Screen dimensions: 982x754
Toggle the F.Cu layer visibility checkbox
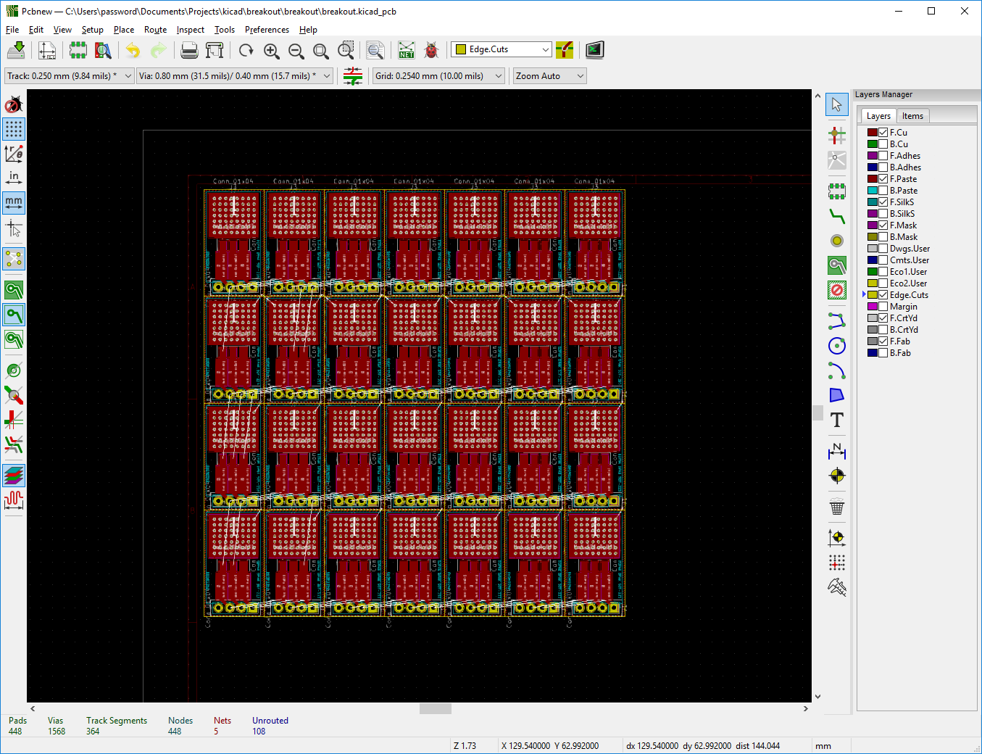point(883,133)
